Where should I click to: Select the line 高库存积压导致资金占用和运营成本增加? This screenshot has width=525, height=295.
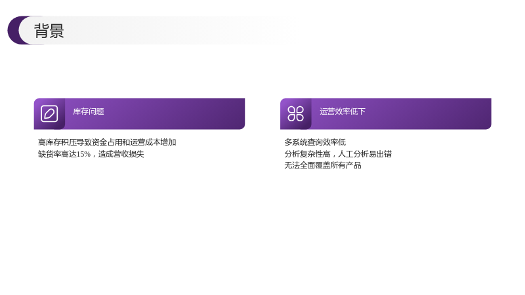107,142
